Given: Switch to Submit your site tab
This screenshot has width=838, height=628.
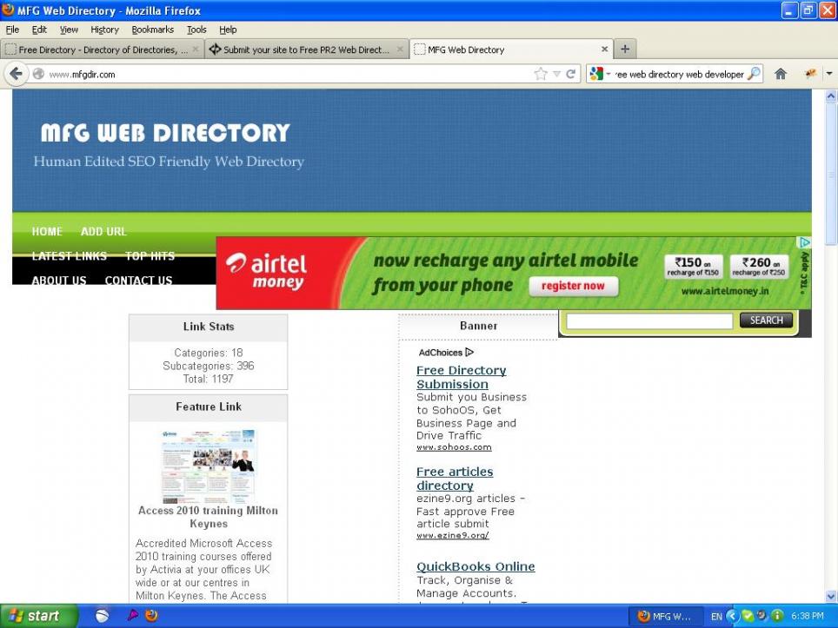Looking at the screenshot, I should 306,50.
